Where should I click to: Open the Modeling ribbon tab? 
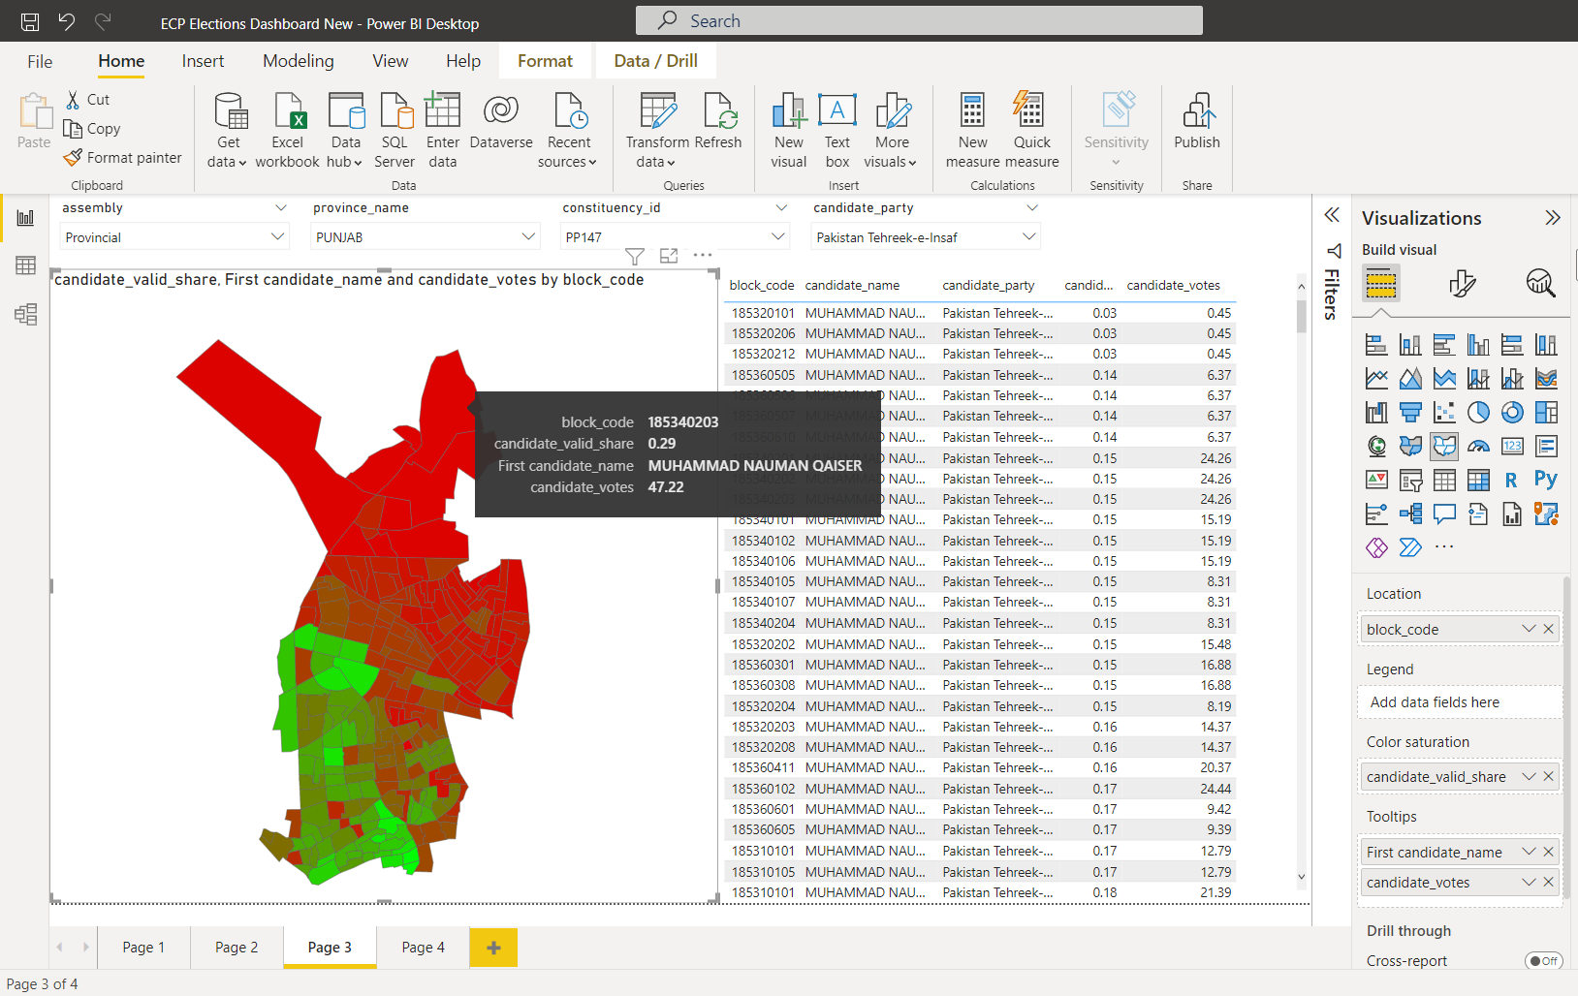pyautogui.click(x=298, y=61)
